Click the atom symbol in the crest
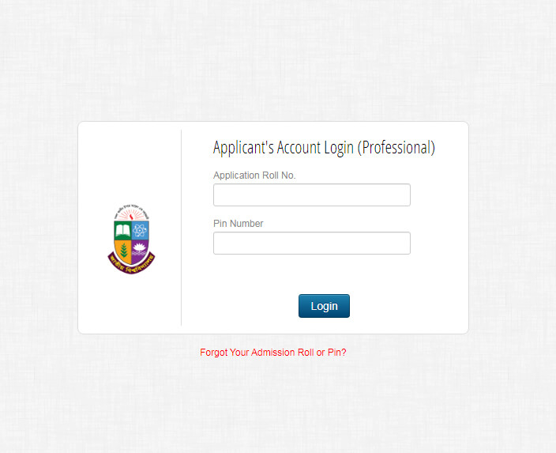This screenshot has height=453, width=556. pos(140,230)
